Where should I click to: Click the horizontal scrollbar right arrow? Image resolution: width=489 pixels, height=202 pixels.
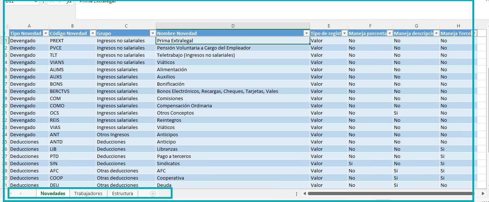(483, 194)
